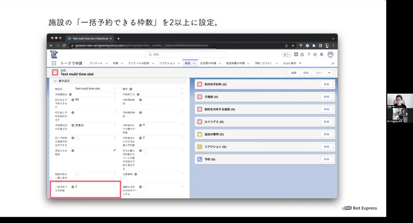Toggle the 連続する枠の予約をマージする checkbox
413x223 pixels.
[145, 187]
